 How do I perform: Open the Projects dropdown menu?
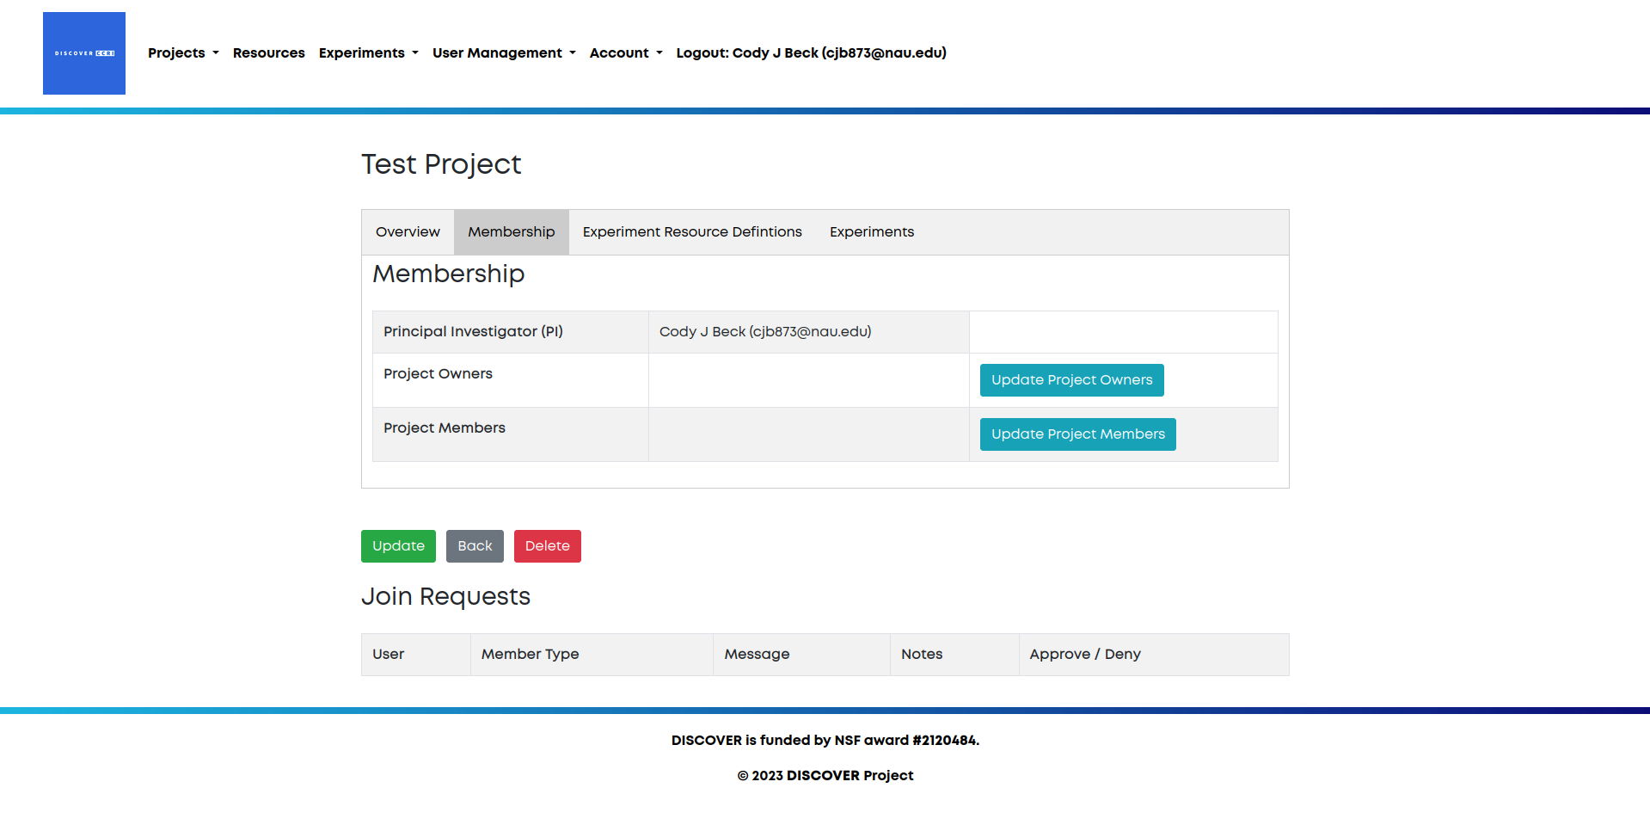pyautogui.click(x=183, y=53)
